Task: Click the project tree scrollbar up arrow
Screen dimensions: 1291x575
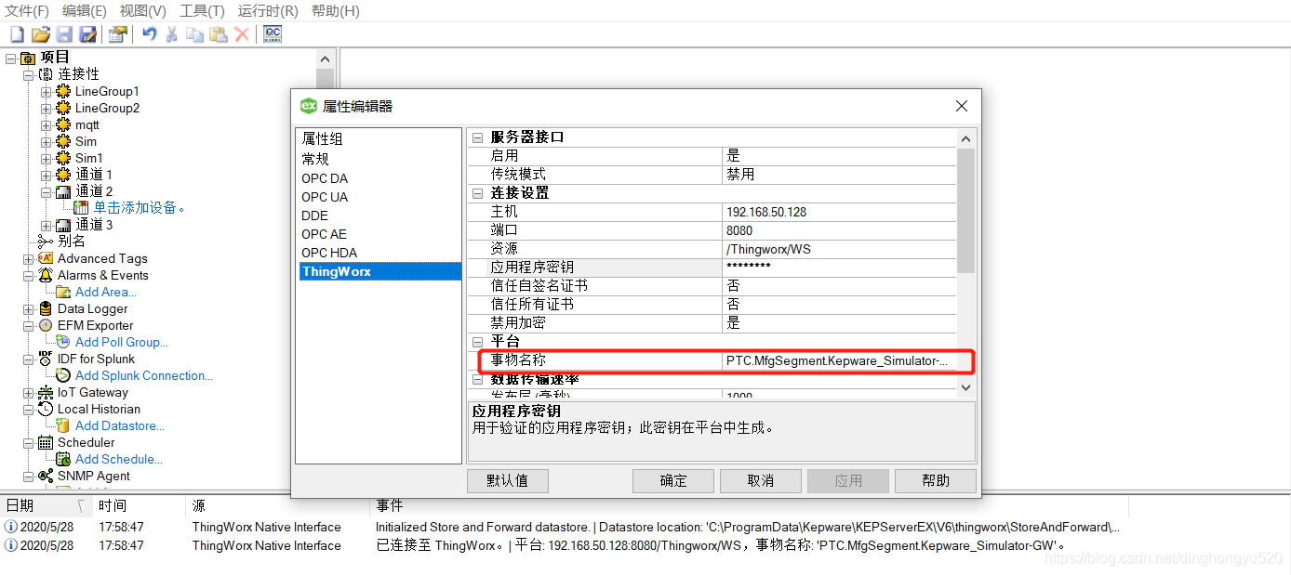Action: point(324,59)
